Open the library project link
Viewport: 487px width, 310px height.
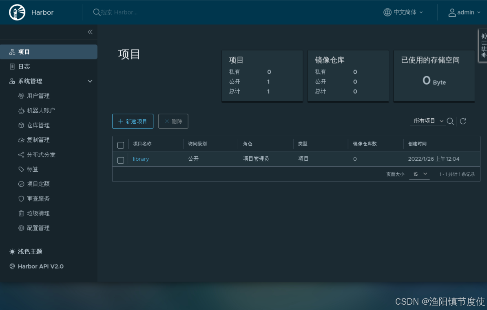tap(141, 159)
